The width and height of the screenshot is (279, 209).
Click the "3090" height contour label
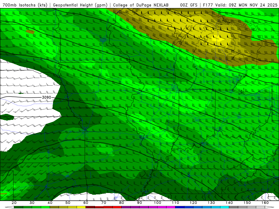(46, 98)
